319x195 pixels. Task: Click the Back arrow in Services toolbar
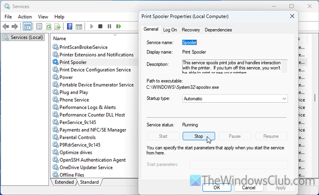(x=5, y=26)
